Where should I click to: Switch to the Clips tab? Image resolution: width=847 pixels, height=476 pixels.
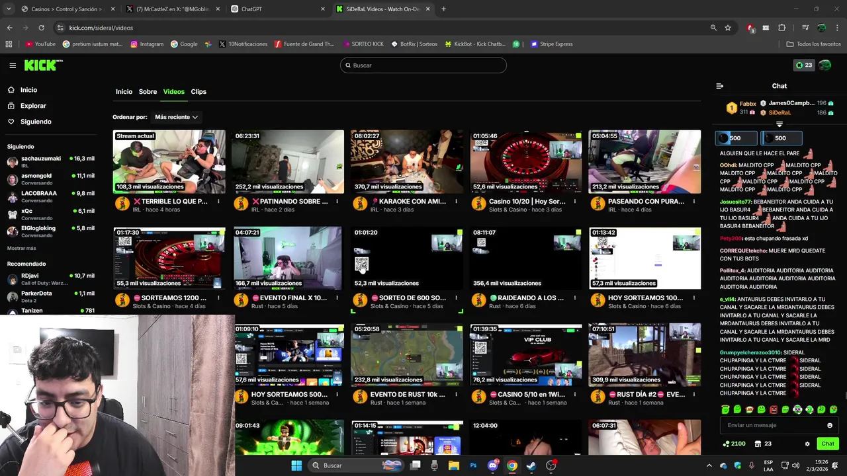tap(199, 92)
